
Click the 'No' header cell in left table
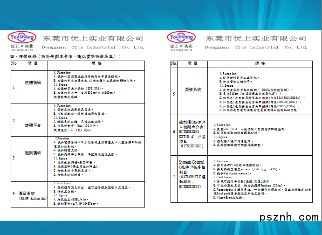14,63
